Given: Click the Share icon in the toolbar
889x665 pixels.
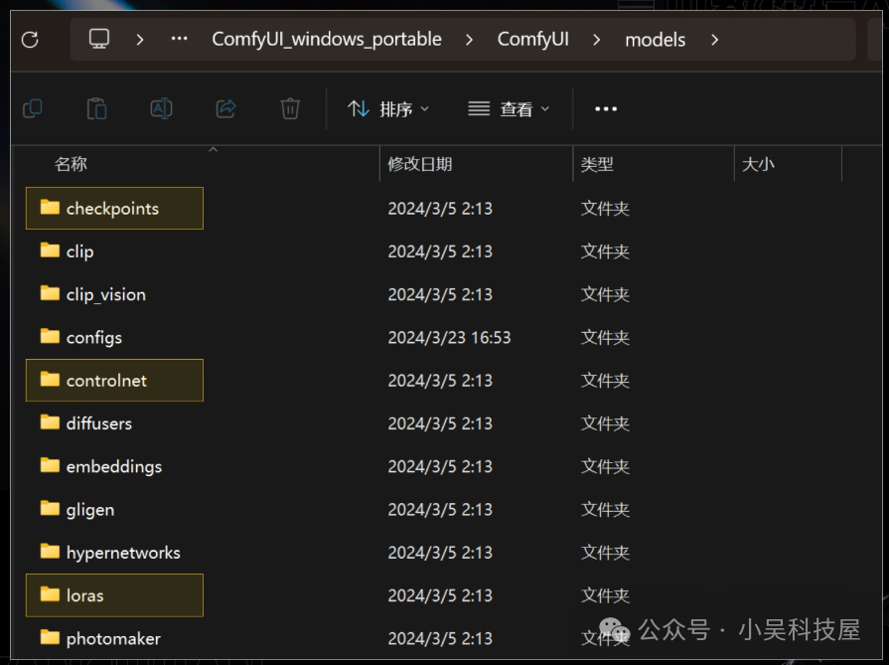Looking at the screenshot, I should coord(224,108).
